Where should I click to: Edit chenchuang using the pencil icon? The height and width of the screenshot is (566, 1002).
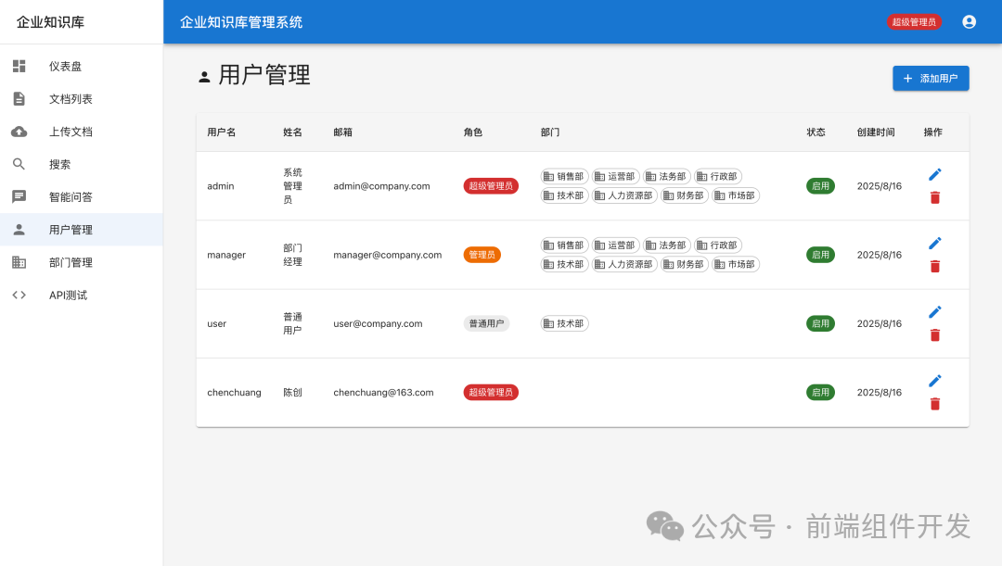[x=934, y=381]
